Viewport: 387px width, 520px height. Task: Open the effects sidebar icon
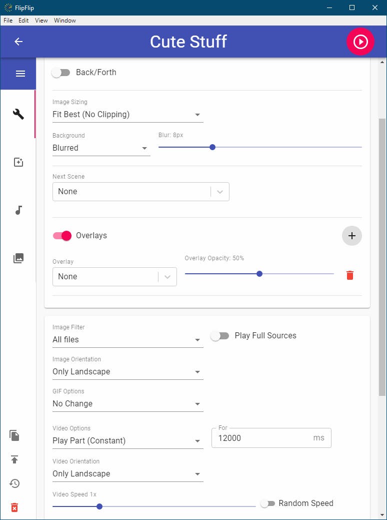tap(18, 162)
